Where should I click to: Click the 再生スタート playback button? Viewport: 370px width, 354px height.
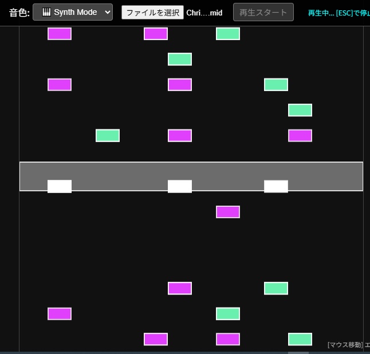tap(263, 12)
